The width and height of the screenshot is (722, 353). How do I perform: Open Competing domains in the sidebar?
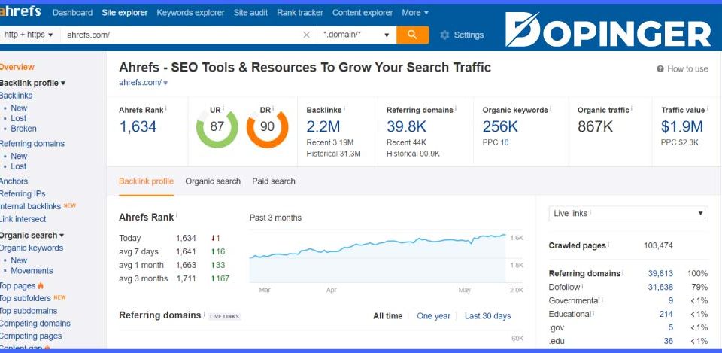pyautogui.click(x=35, y=324)
